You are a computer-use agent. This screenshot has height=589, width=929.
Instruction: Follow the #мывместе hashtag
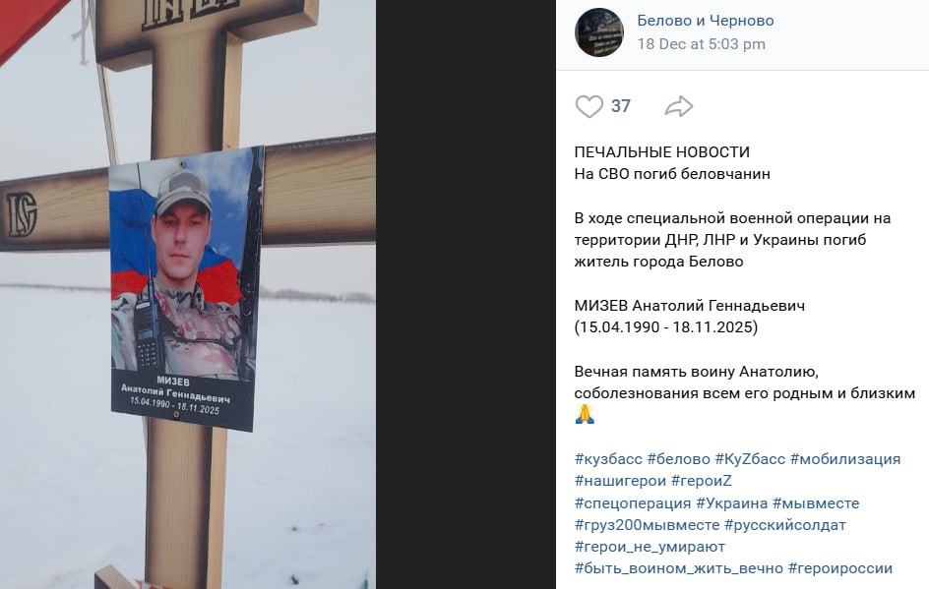click(816, 503)
